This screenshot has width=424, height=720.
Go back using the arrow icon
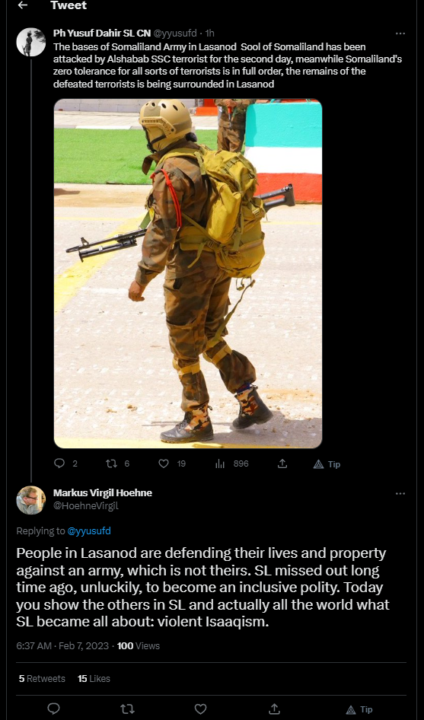coord(22,5)
